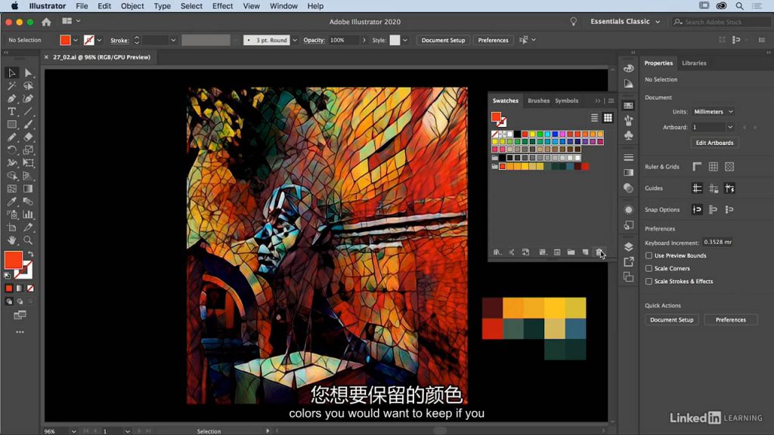Select the Hand tool
Image resolution: width=774 pixels, height=435 pixels.
[12, 240]
